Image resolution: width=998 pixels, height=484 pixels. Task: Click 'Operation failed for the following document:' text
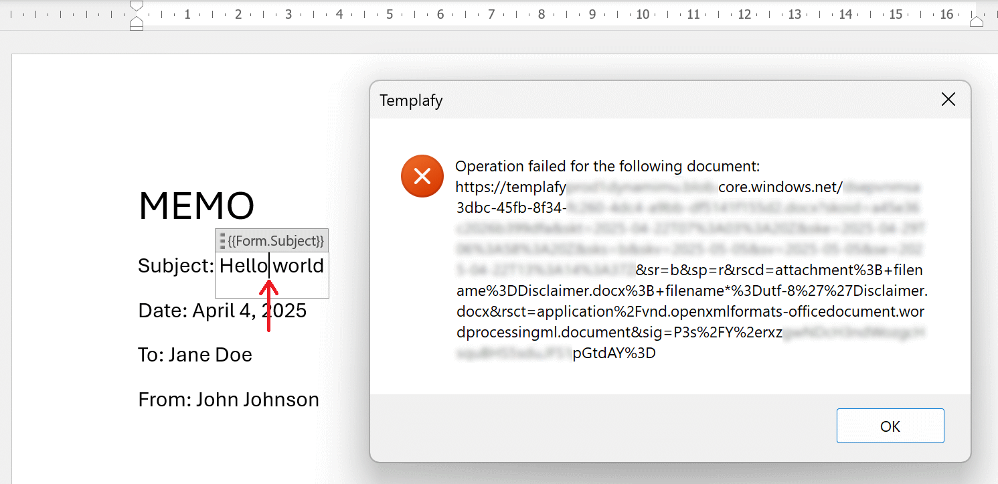608,166
